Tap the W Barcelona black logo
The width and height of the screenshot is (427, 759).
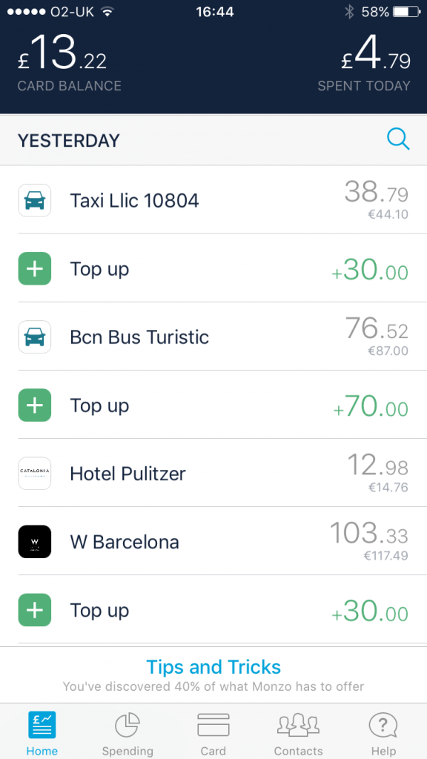(35, 542)
